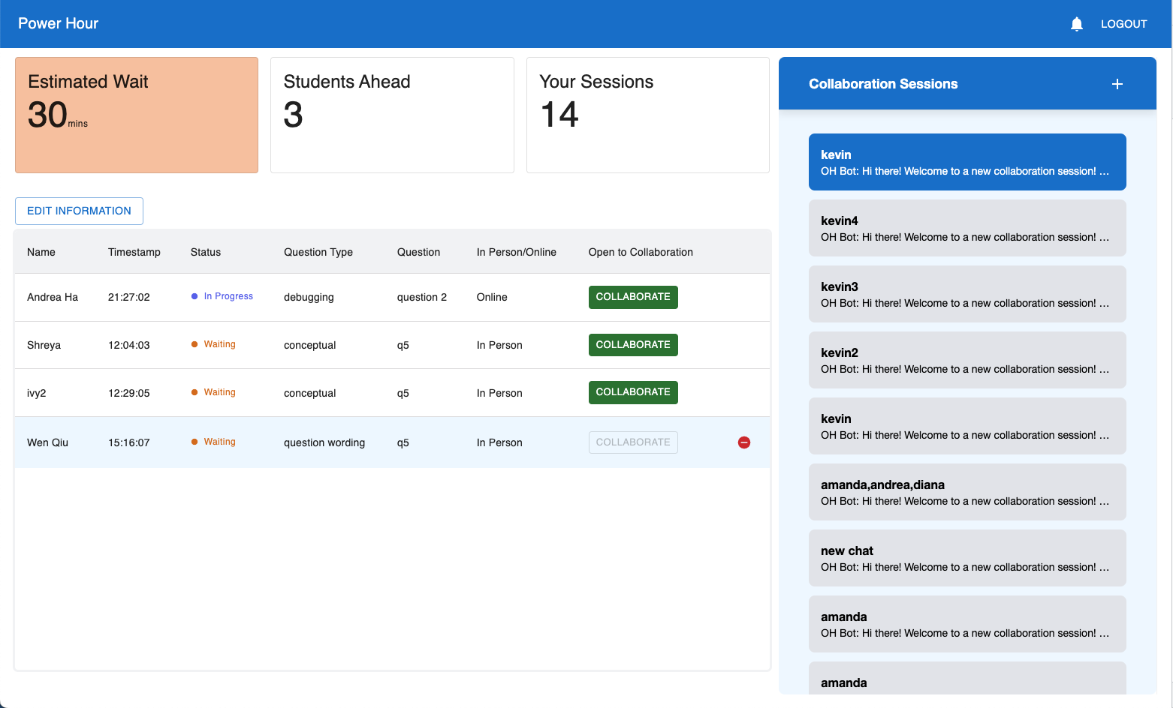Click the In Person/Online column header

[x=517, y=252]
